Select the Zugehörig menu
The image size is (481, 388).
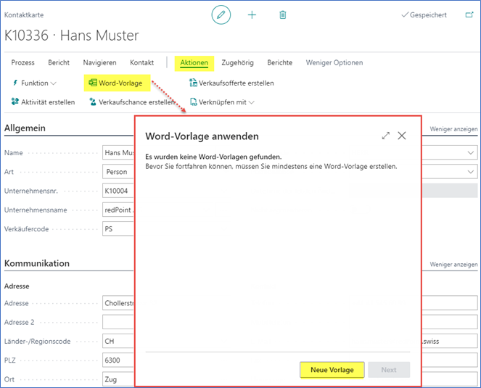click(x=237, y=63)
